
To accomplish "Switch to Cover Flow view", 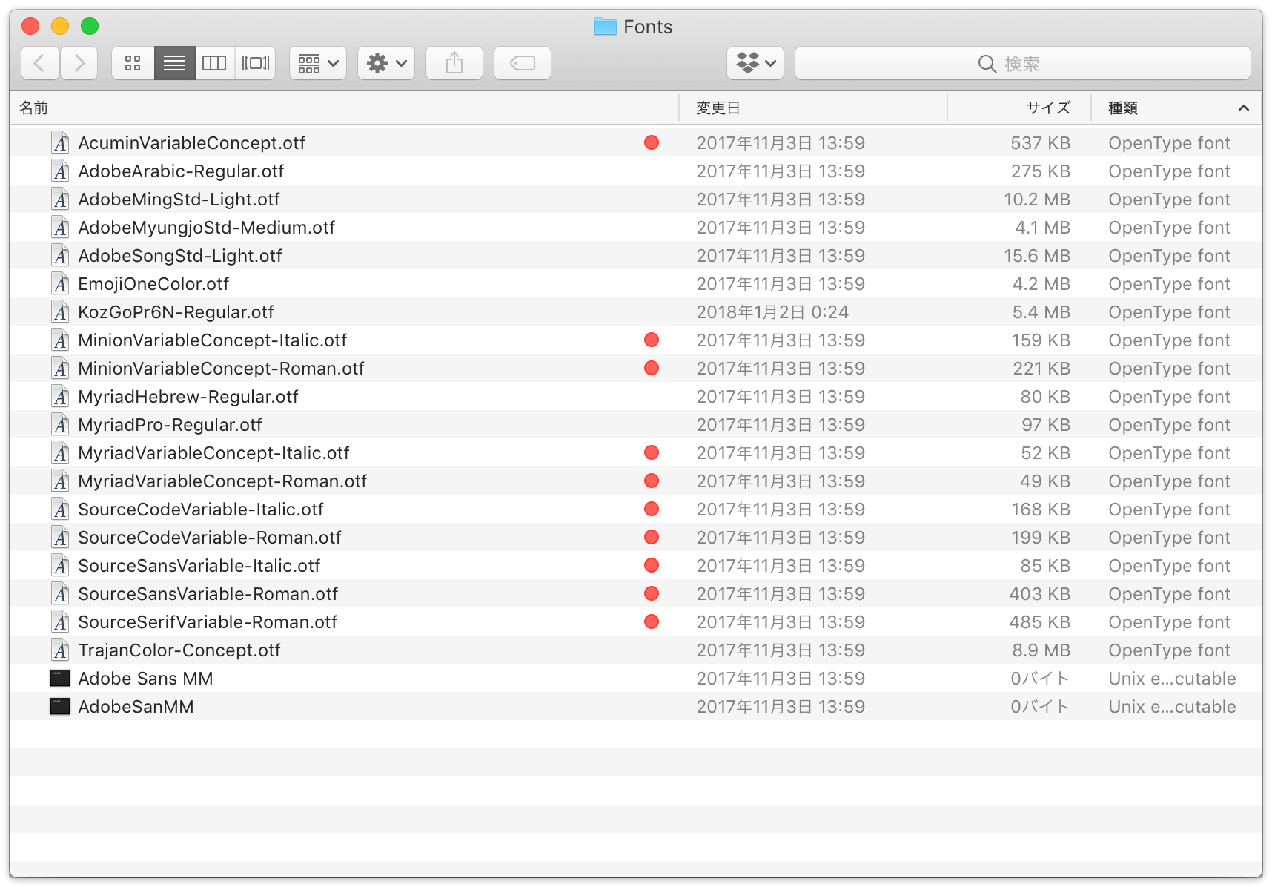I will coord(255,63).
